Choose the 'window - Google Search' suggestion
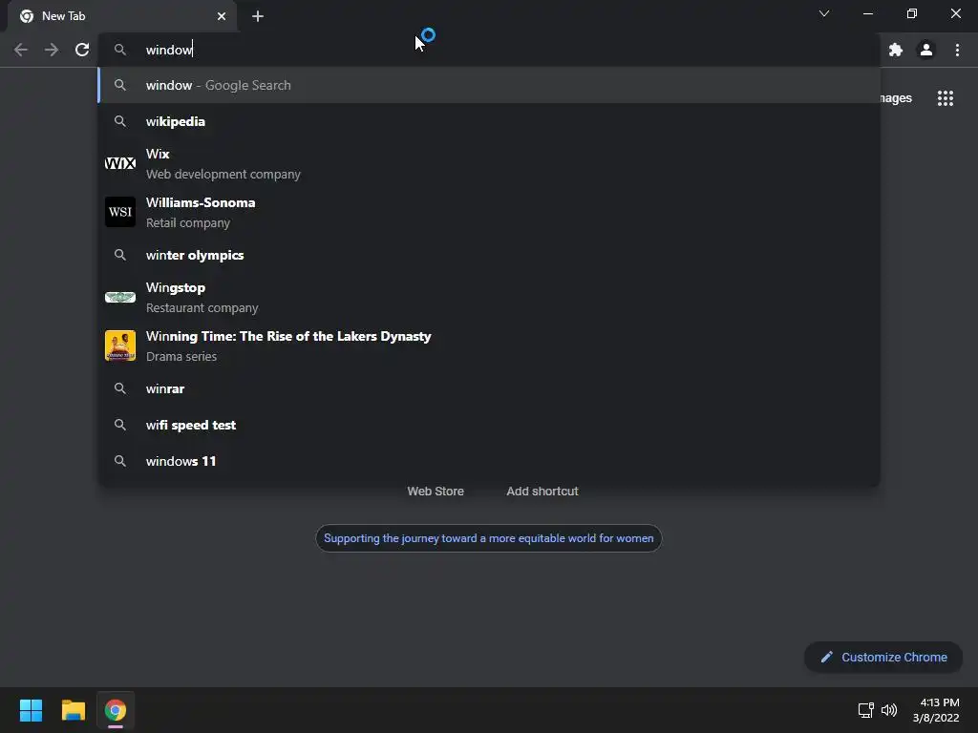 (x=489, y=85)
